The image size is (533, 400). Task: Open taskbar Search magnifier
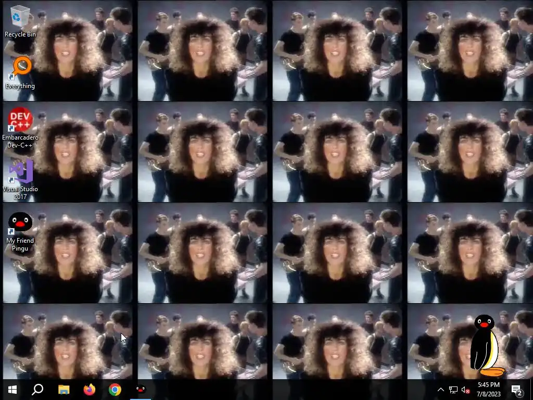pos(37,390)
